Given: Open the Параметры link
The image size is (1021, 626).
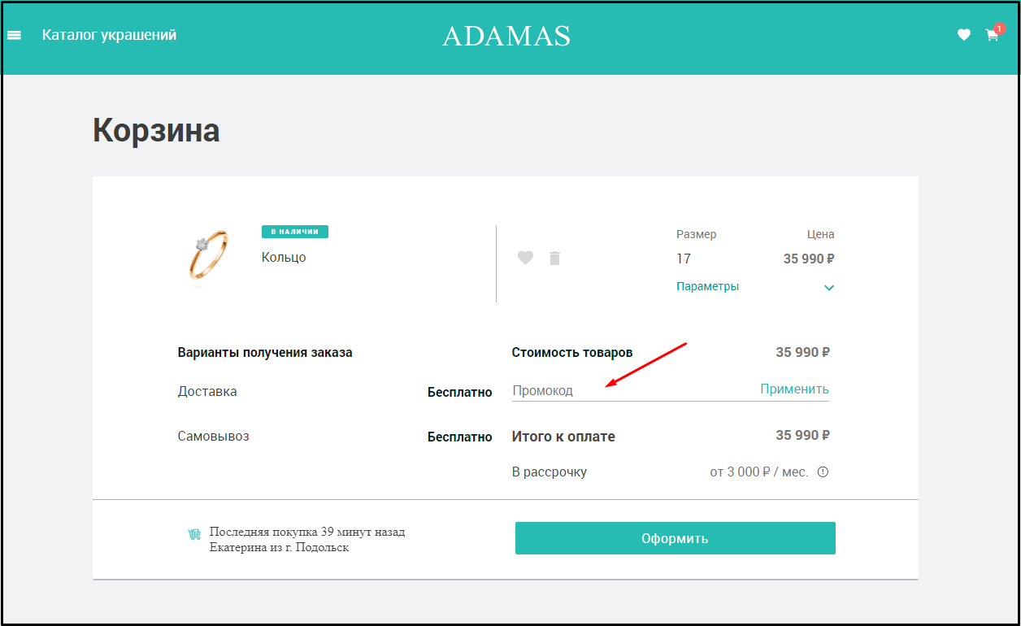Looking at the screenshot, I should point(707,286).
